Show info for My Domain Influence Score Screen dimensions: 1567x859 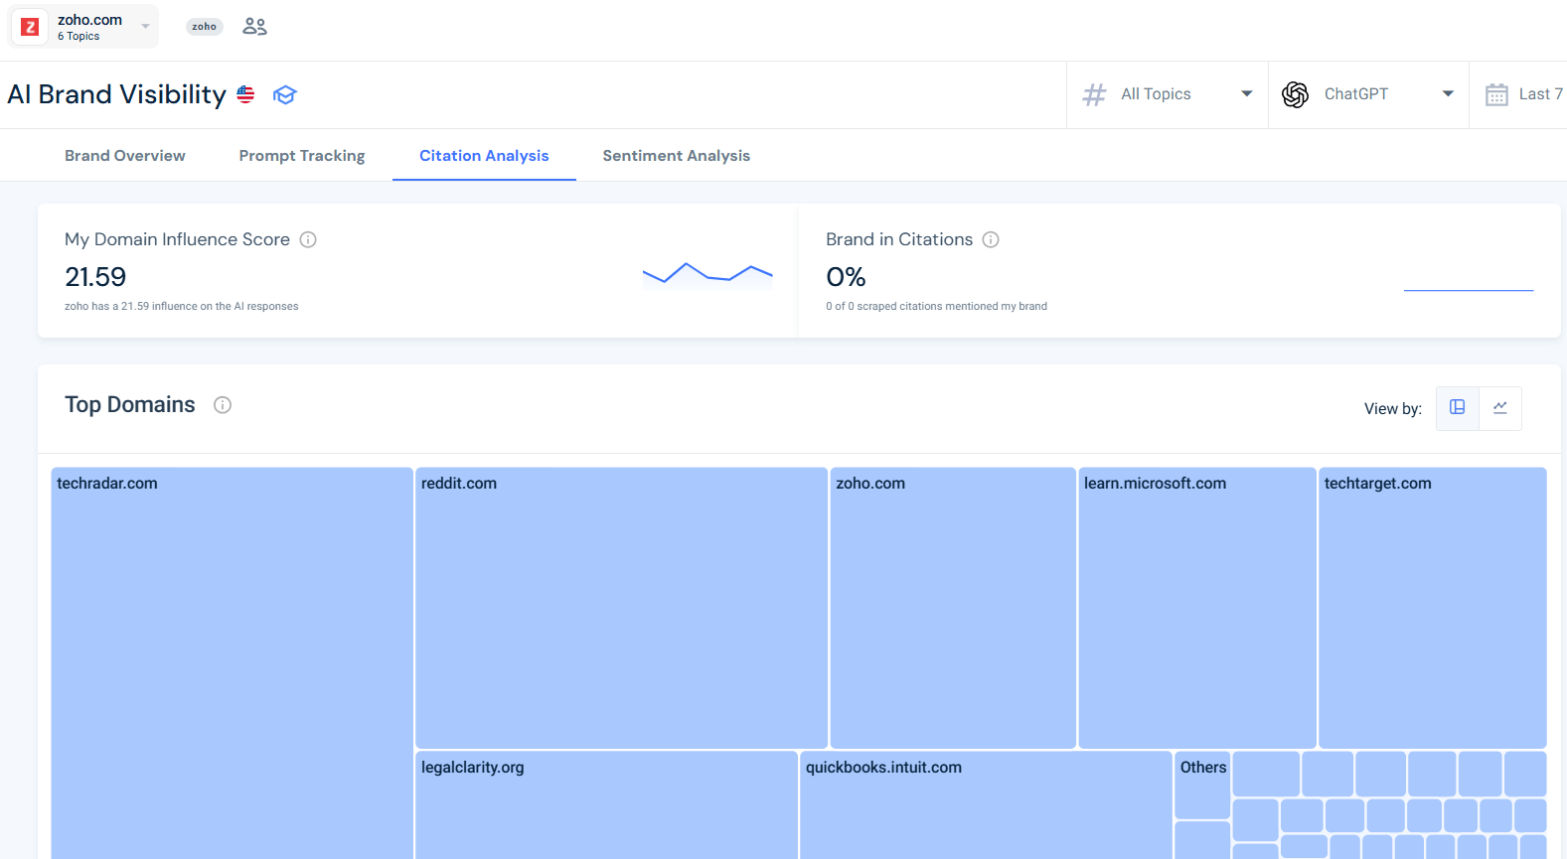click(x=308, y=239)
